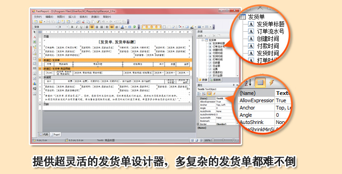The height and width of the screenshot is (174, 342).
Task: Click the fill color bucket icon
Action: pos(180,27)
